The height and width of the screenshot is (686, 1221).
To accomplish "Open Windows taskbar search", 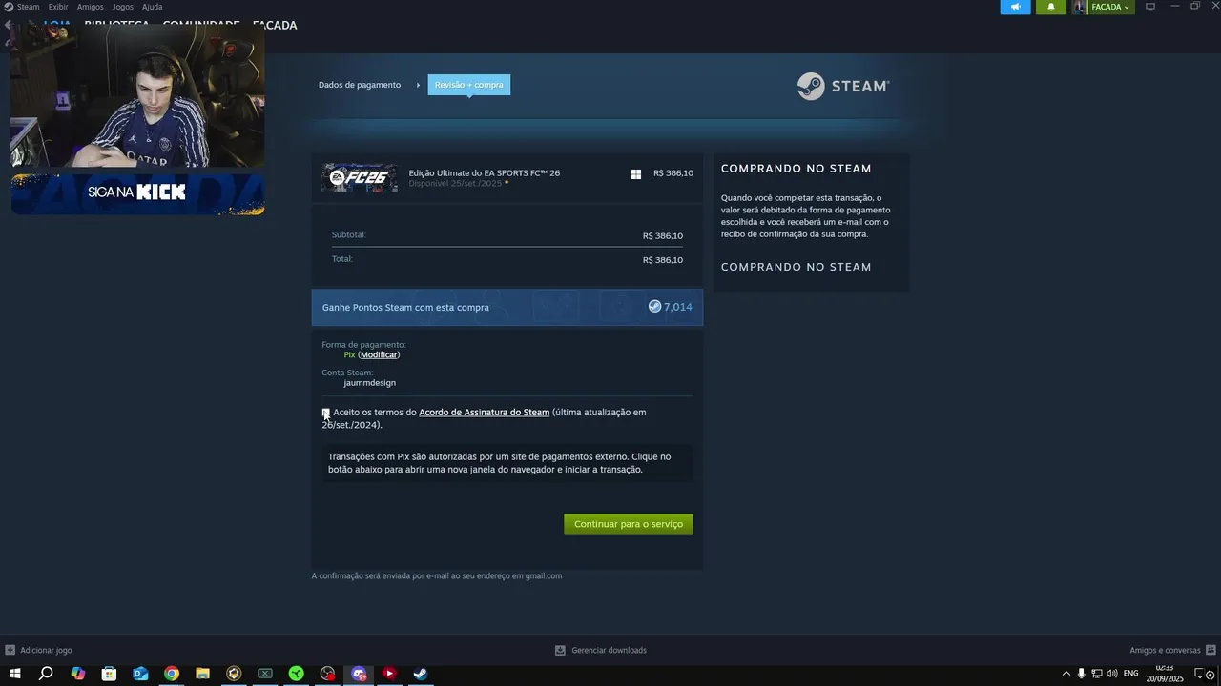I will pos(46,674).
